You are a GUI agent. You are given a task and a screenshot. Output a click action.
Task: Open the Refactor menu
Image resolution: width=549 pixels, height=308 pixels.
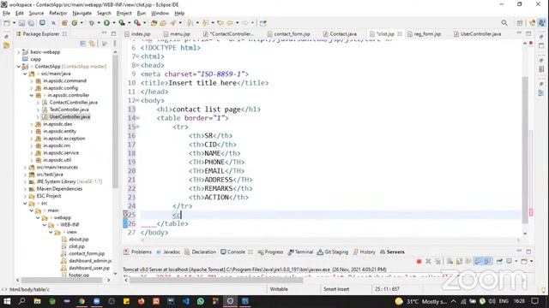click(57, 13)
